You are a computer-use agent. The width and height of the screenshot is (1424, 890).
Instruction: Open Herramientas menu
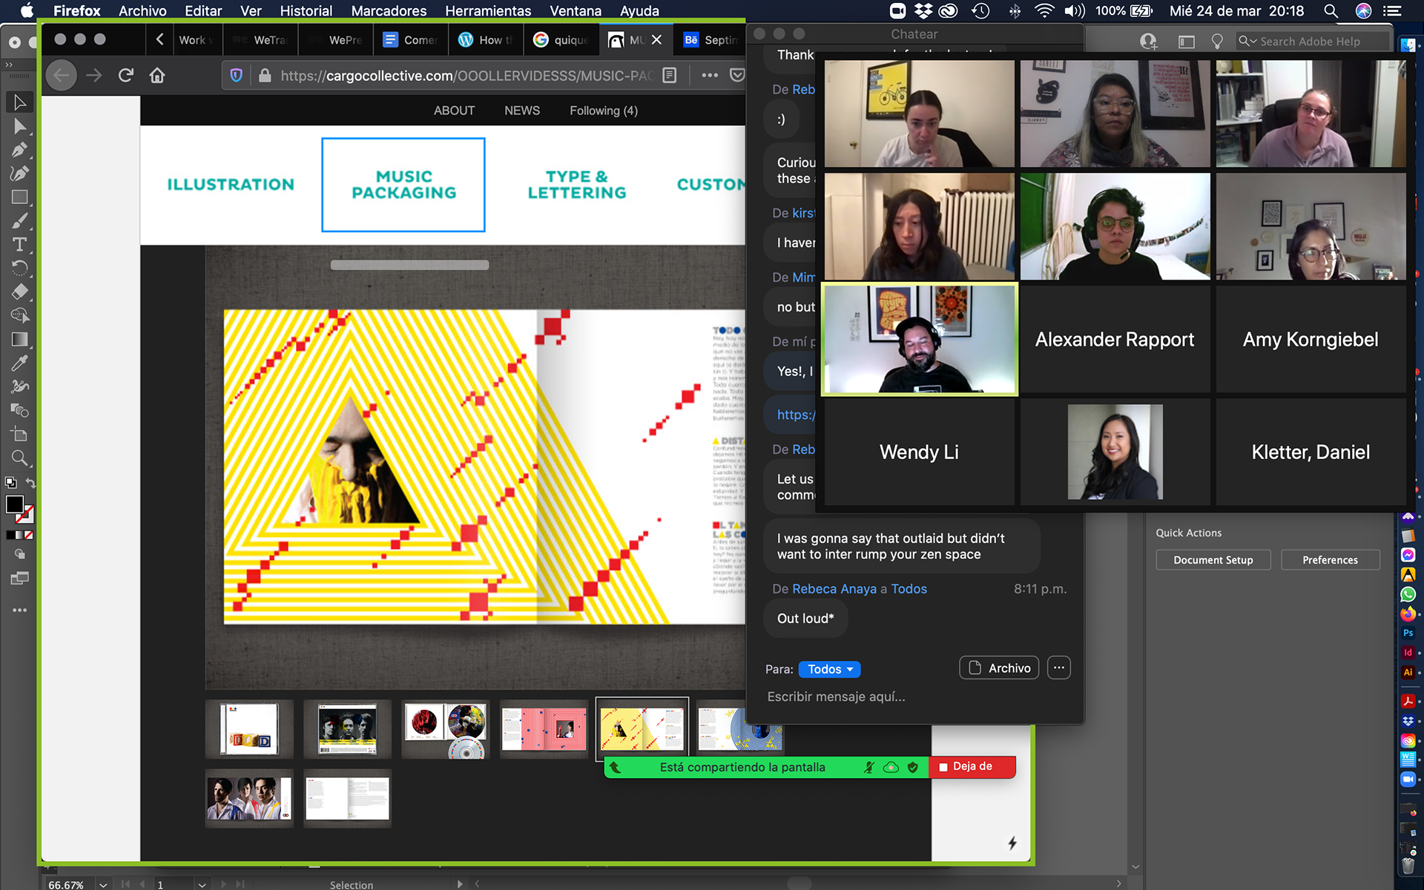(488, 11)
